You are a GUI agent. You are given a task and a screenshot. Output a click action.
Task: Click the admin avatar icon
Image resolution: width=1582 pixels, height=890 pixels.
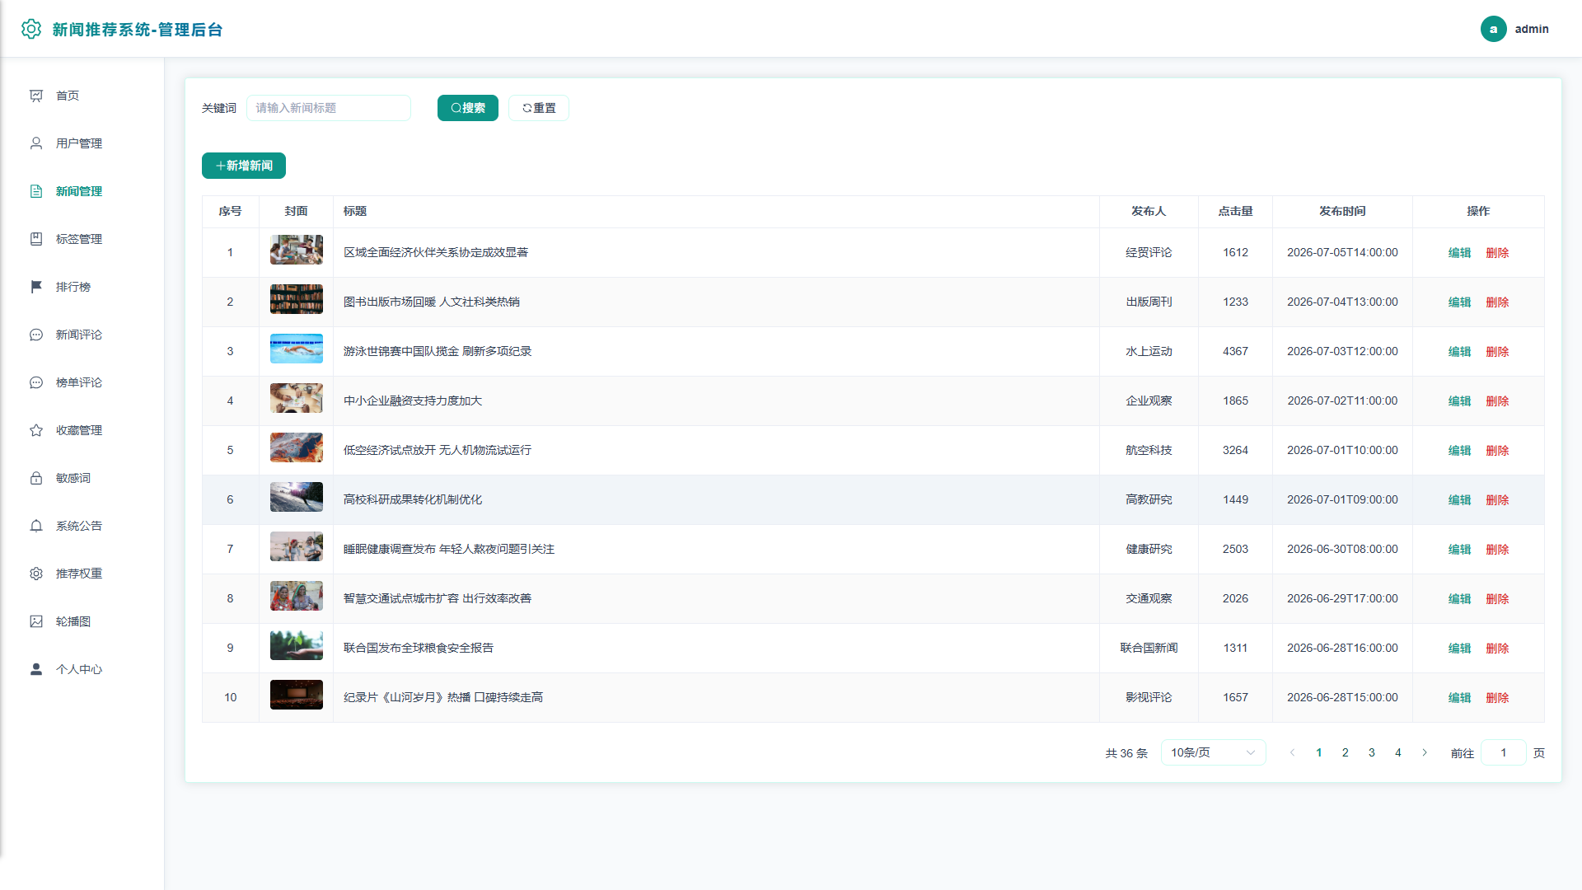coord(1493,29)
